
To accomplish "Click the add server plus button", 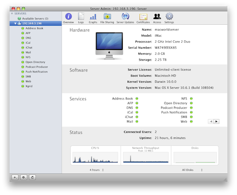I will (x=15, y=177).
